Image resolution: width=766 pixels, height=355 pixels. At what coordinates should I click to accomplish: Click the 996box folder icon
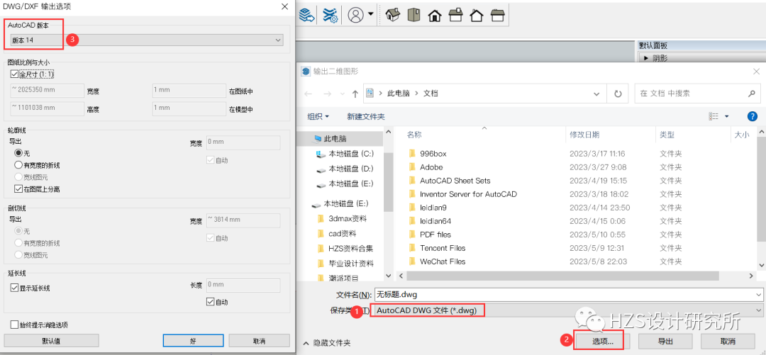coord(412,153)
